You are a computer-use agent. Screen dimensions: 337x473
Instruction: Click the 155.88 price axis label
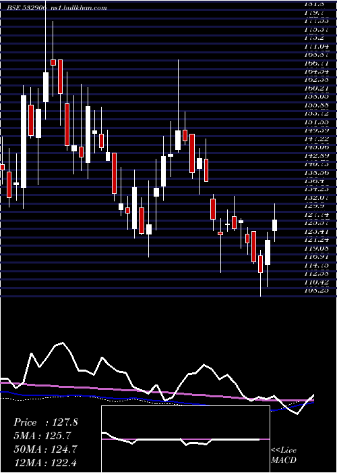(x=317, y=105)
